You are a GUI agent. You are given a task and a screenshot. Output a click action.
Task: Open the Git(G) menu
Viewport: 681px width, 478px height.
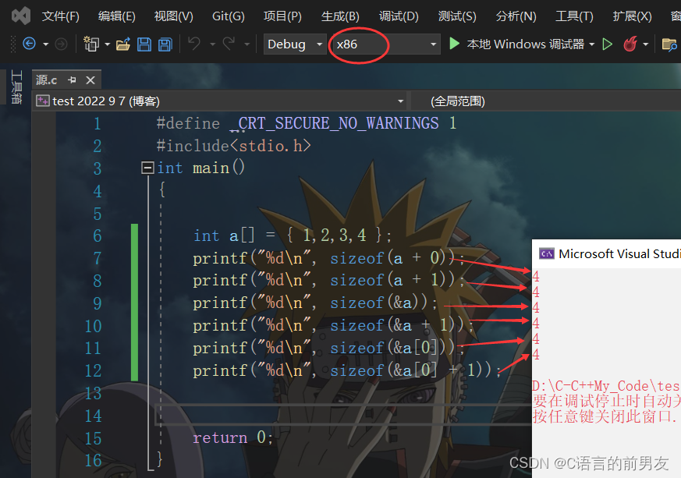tap(228, 16)
